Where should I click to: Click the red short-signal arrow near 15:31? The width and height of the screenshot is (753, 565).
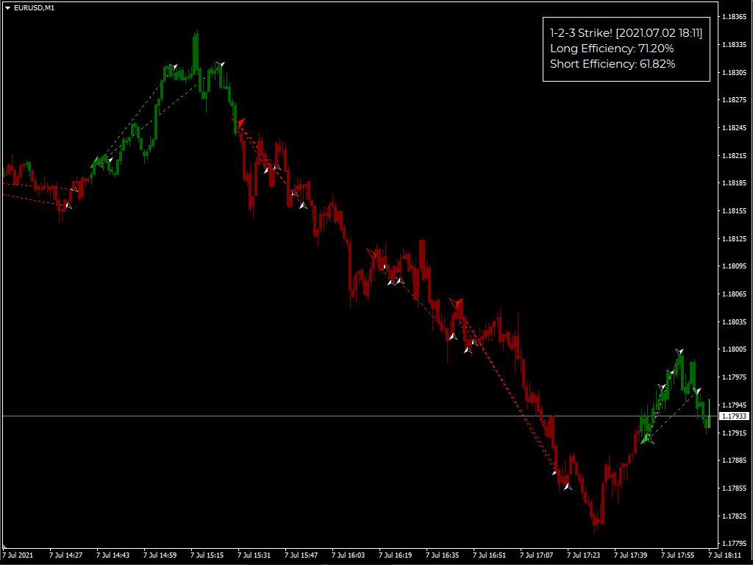pyautogui.click(x=239, y=123)
